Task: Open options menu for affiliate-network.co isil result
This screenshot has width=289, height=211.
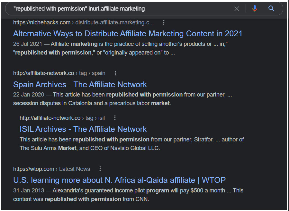Action: [115, 118]
